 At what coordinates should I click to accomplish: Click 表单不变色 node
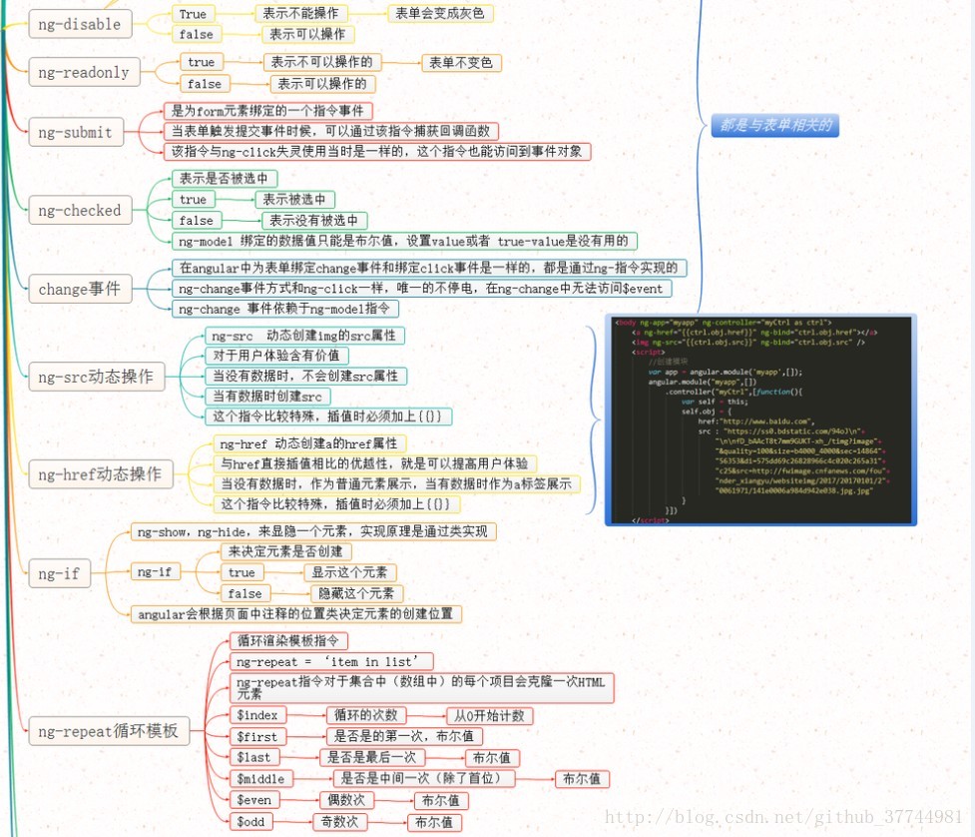point(461,62)
